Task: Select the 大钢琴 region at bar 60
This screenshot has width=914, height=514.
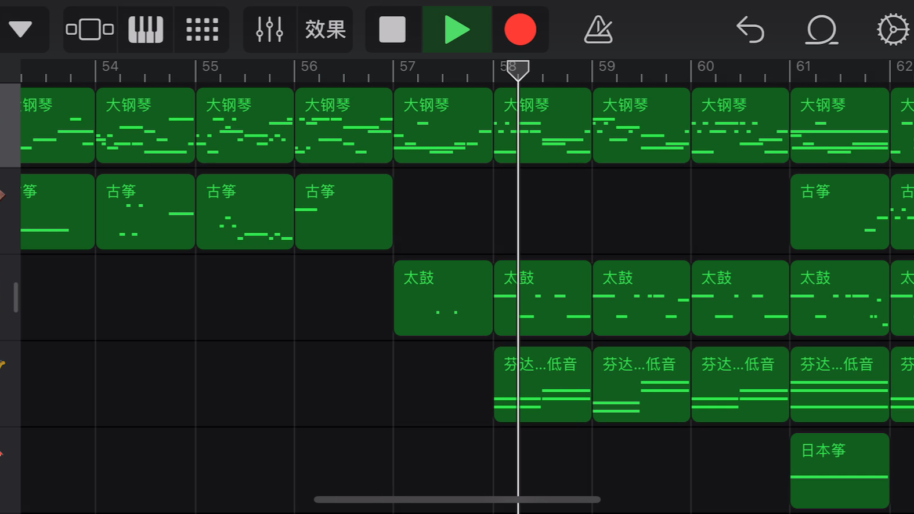Action: (740, 125)
